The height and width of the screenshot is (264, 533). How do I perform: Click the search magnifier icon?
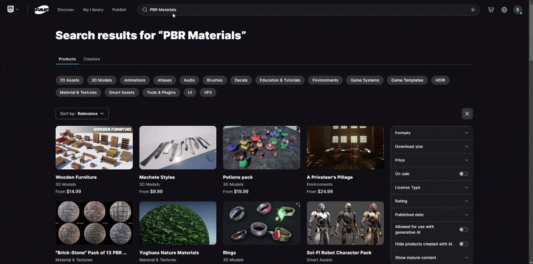tap(145, 10)
